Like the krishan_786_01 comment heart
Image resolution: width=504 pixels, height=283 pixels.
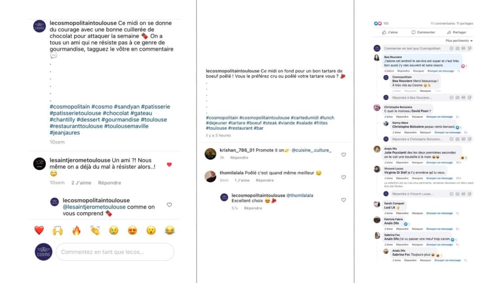pyautogui.click(x=344, y=155)
